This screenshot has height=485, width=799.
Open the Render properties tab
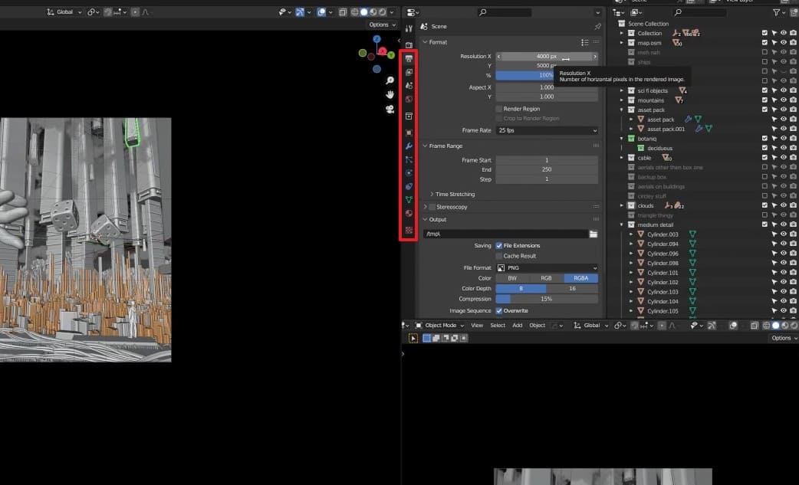coord(409,44)
